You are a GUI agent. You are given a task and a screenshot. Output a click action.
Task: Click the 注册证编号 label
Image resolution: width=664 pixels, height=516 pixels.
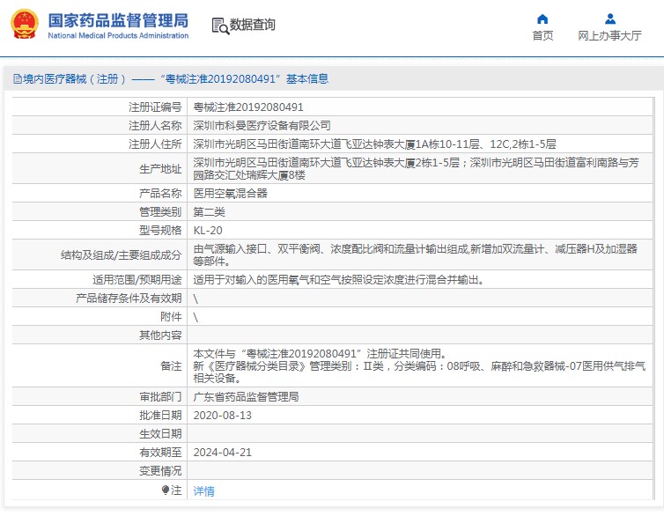click(x=155, y=107)
